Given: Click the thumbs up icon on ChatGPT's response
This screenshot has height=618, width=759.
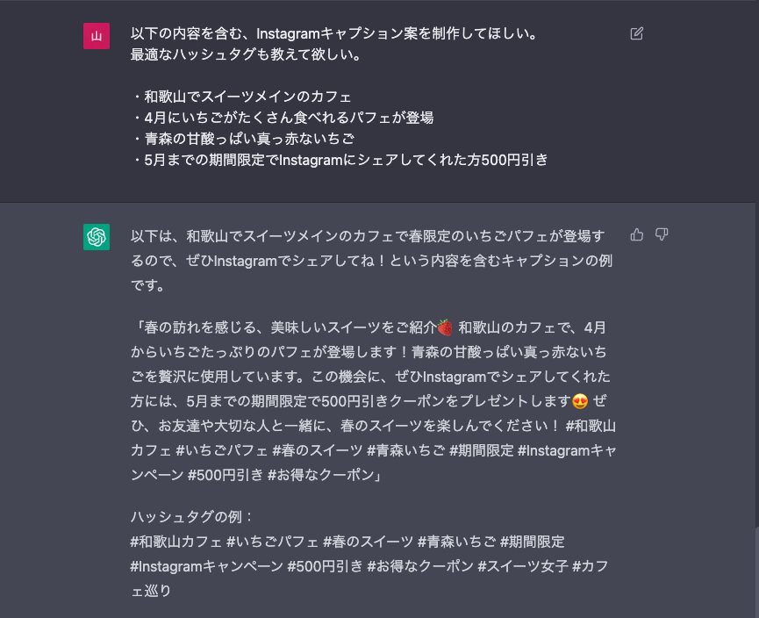Looking at the screenshot, I should 636,234.
